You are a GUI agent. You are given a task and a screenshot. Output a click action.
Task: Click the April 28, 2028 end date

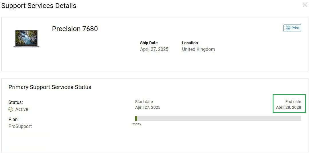click(289, 108)
